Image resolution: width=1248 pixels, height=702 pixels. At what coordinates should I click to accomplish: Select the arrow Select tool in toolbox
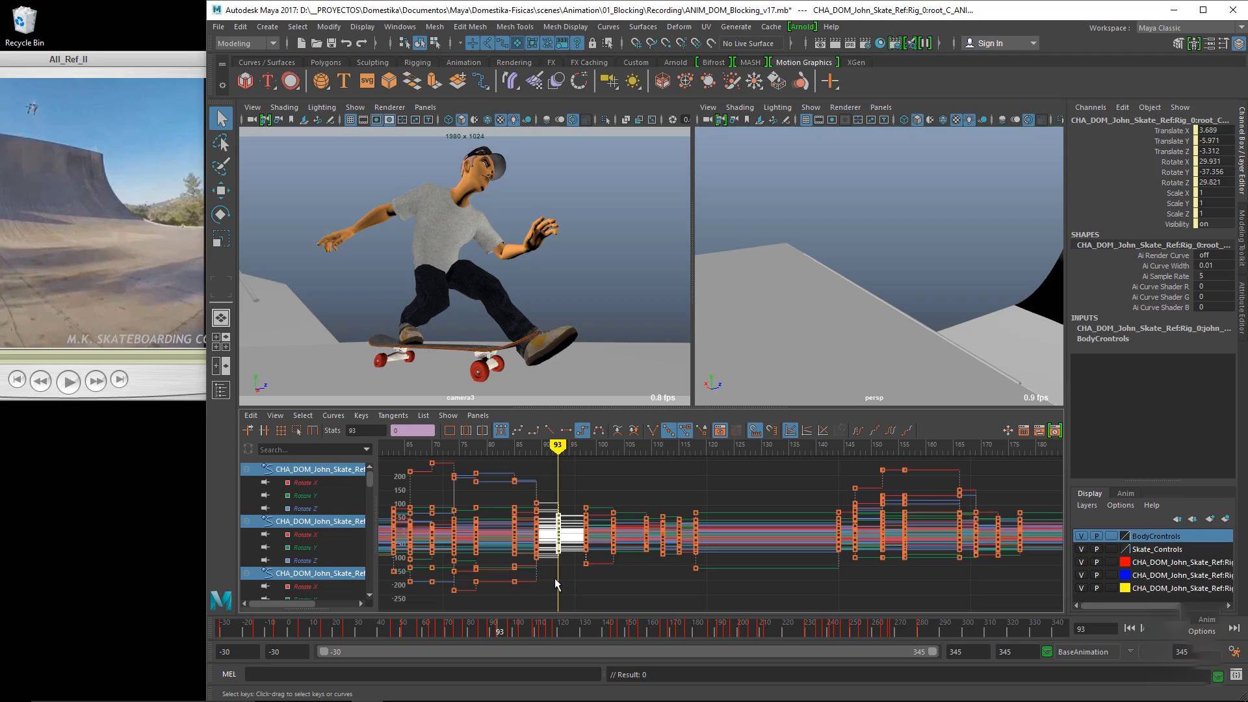[221, 118]
